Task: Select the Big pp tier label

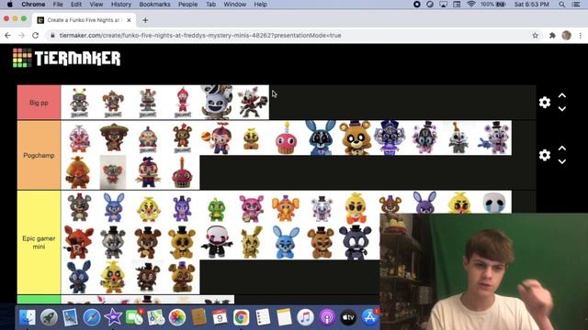Action: click(39, 103)
